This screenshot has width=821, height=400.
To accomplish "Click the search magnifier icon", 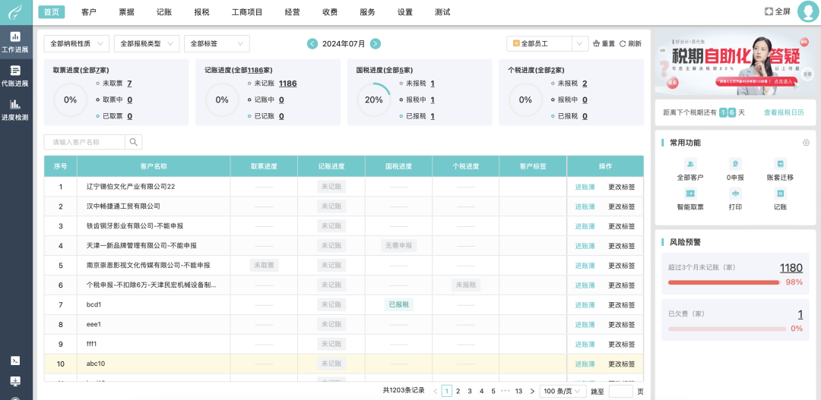I will (x=134, y=142).
